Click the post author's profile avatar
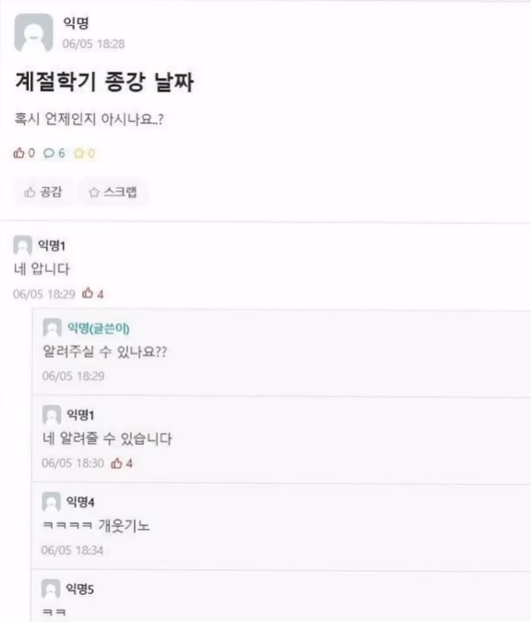Viewport: 531px width, 622px height. coord(33,33)
